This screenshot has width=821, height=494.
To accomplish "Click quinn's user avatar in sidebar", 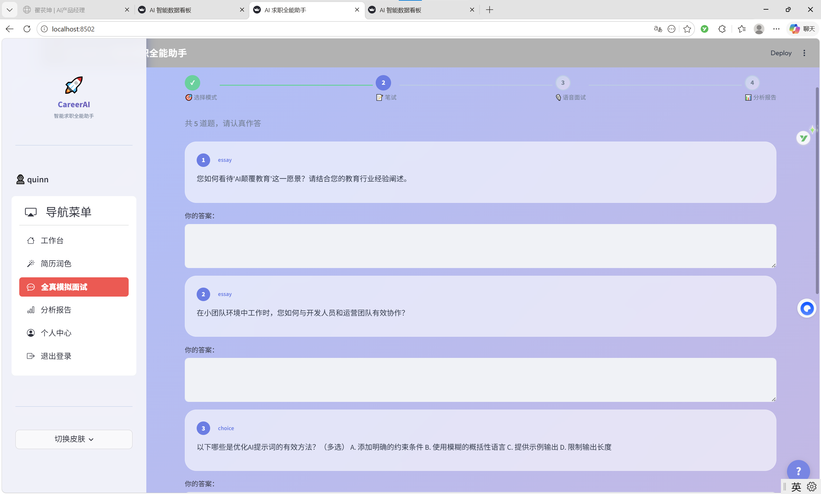I will [x=20, y=179].
